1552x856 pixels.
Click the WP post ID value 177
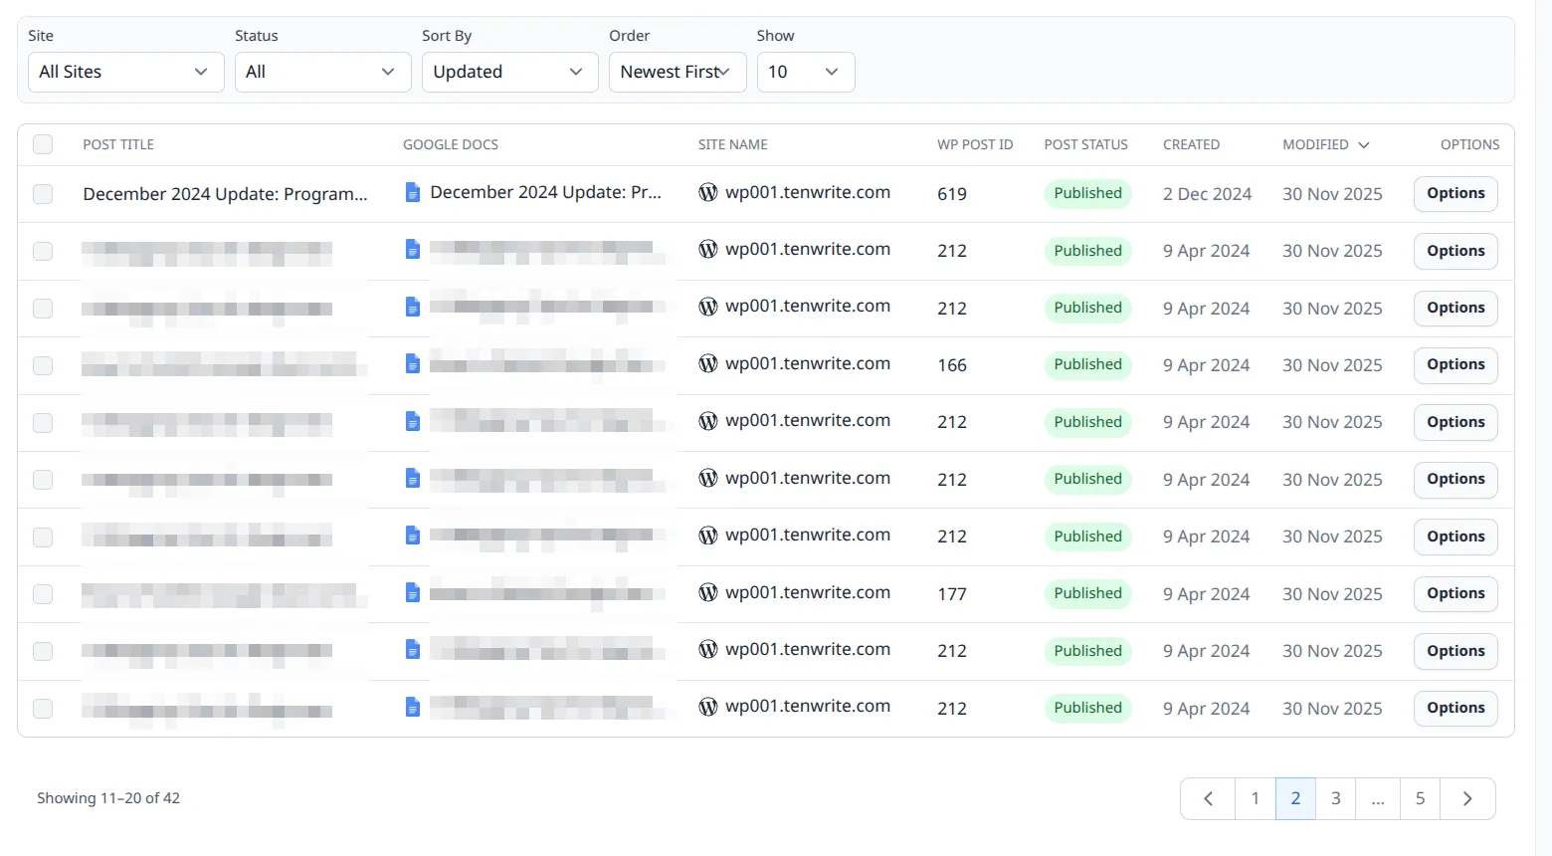[952, 594]
